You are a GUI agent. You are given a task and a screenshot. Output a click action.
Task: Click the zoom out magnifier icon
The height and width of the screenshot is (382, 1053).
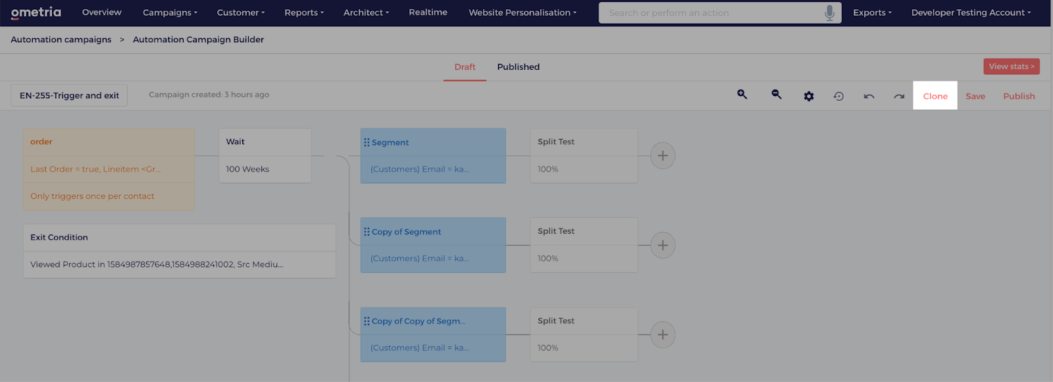coord(777,95)
